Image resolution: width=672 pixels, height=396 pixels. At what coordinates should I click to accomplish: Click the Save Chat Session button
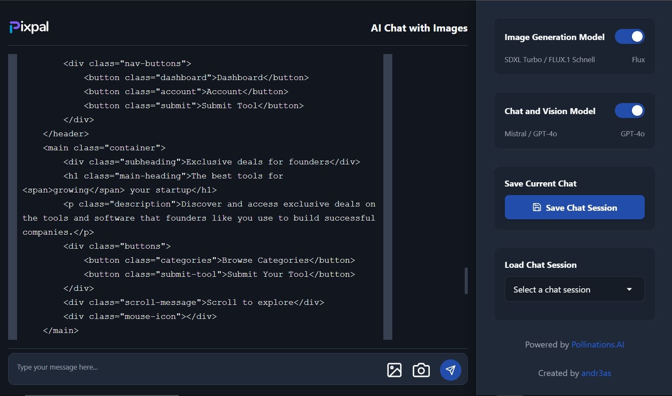[x=574, y=207]
